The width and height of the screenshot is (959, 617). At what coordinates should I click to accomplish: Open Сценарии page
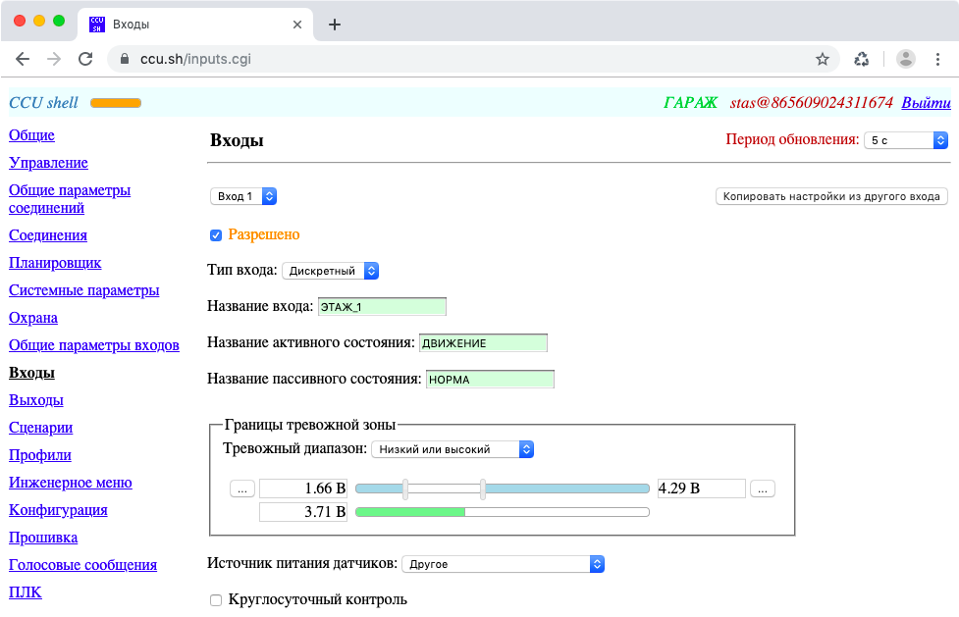click(40, 428)
